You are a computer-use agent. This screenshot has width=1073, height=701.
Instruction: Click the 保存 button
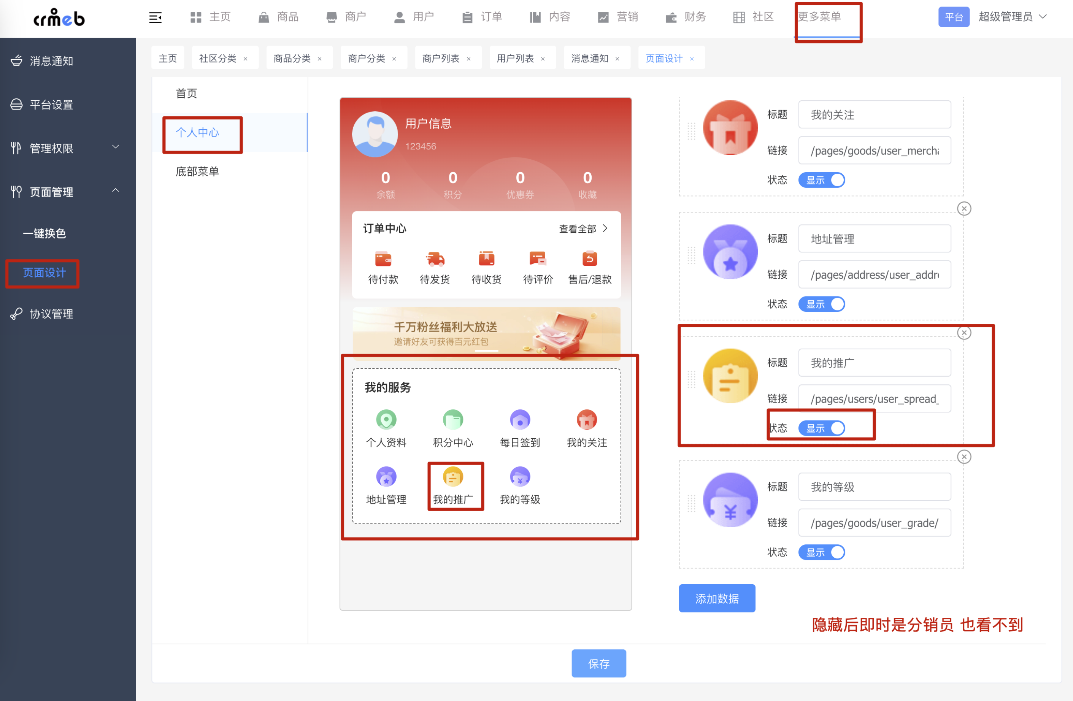pyautogui.click(x=599, y=663)
